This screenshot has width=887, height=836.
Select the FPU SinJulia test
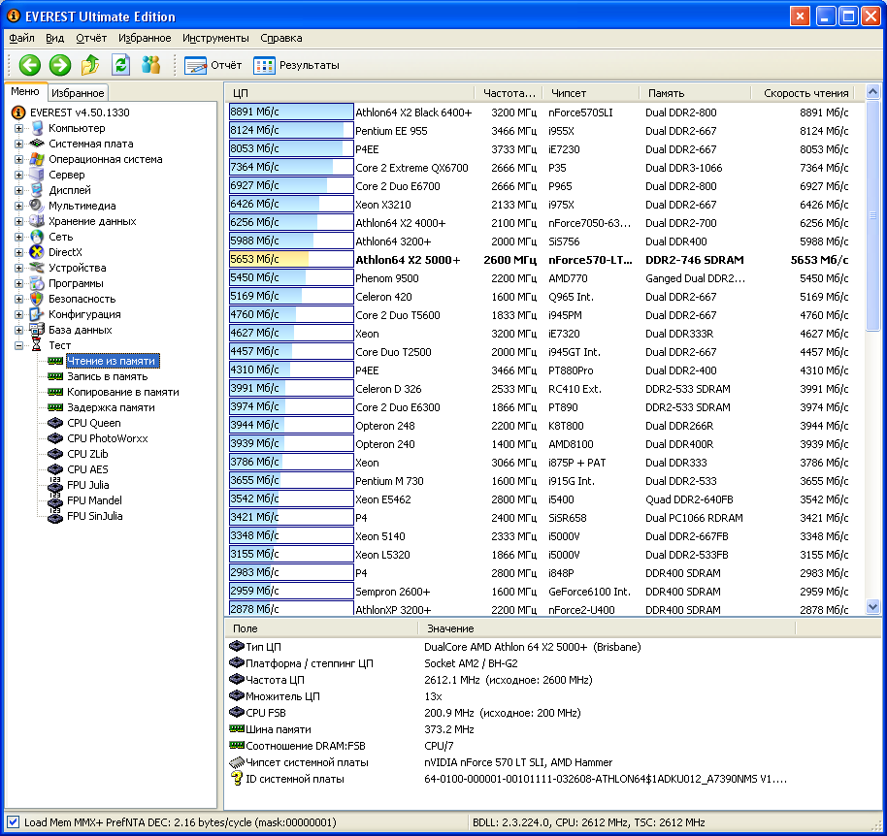[94, 516]
